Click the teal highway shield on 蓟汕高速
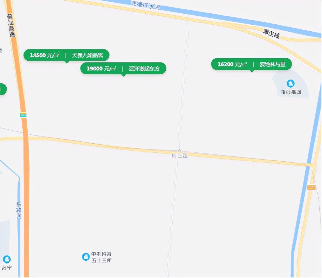Viewport: 322px width, 278px height. pyautogui.click(x=23, y=115)
